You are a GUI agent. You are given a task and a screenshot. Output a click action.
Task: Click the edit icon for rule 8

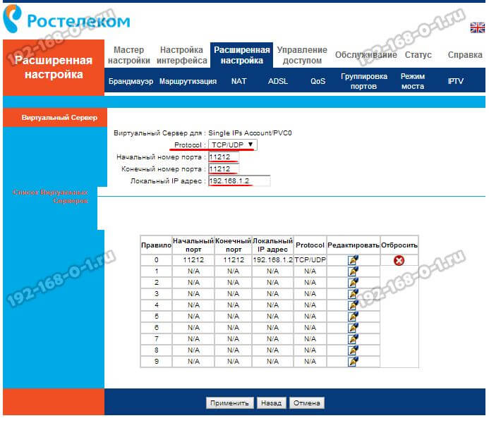tap(353, 350)
